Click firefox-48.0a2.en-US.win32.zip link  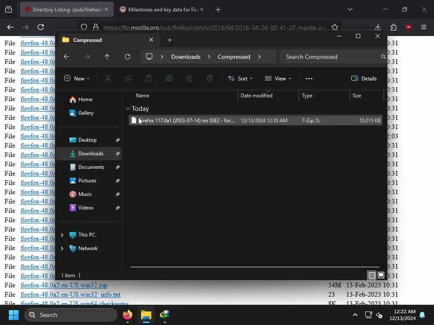pos(64,285)
